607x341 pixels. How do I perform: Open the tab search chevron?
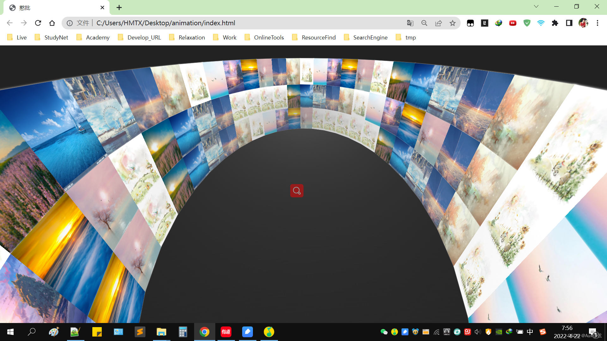pyautogui.click(x=536, y=6)
